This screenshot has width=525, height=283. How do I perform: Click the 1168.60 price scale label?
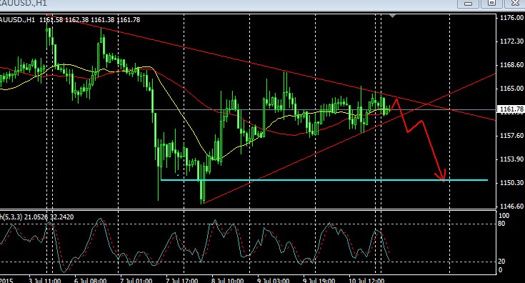coord(511,64)
